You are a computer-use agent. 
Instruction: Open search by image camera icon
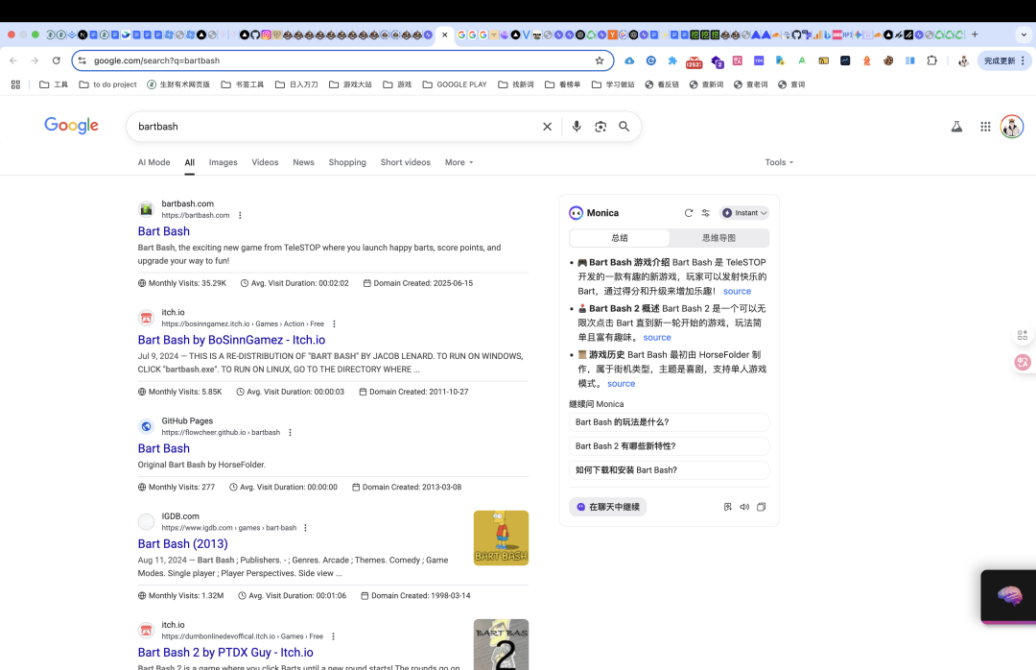600,127
